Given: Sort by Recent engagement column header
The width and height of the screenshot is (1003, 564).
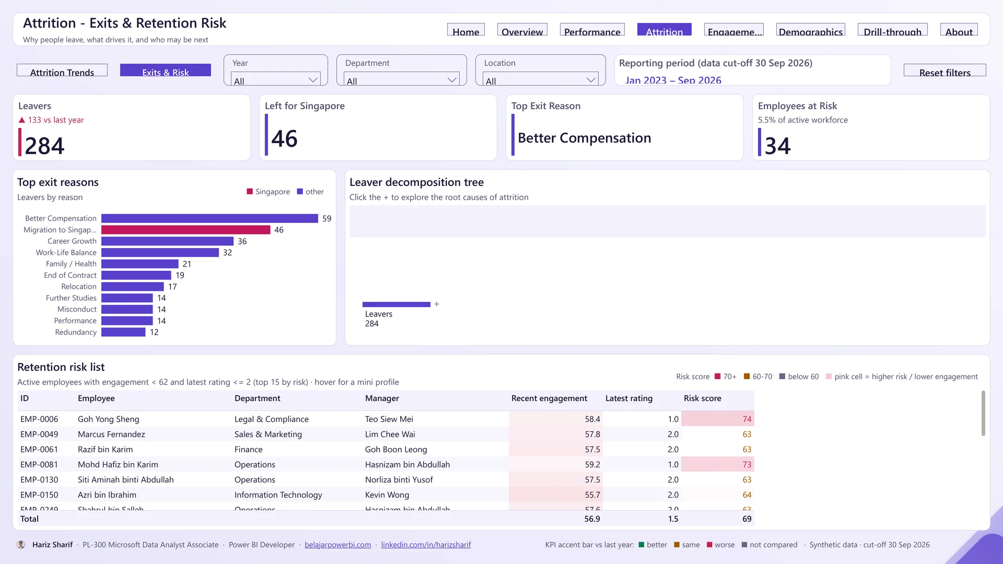Looking at the screenshot, I should (549, 398).
